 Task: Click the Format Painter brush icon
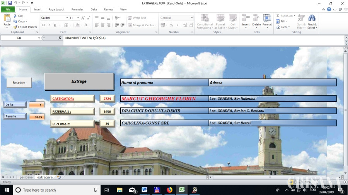(x=15, y=27)
